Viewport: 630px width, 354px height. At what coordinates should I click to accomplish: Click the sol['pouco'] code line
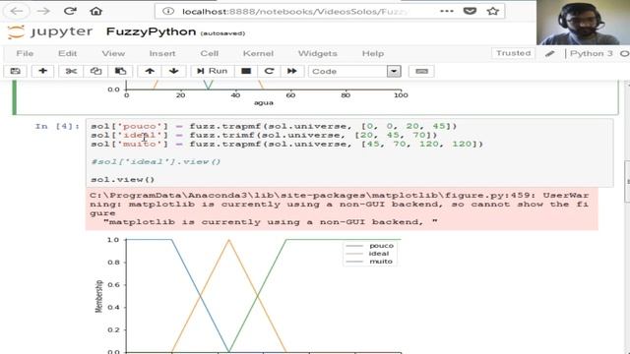tap(274, 126)
